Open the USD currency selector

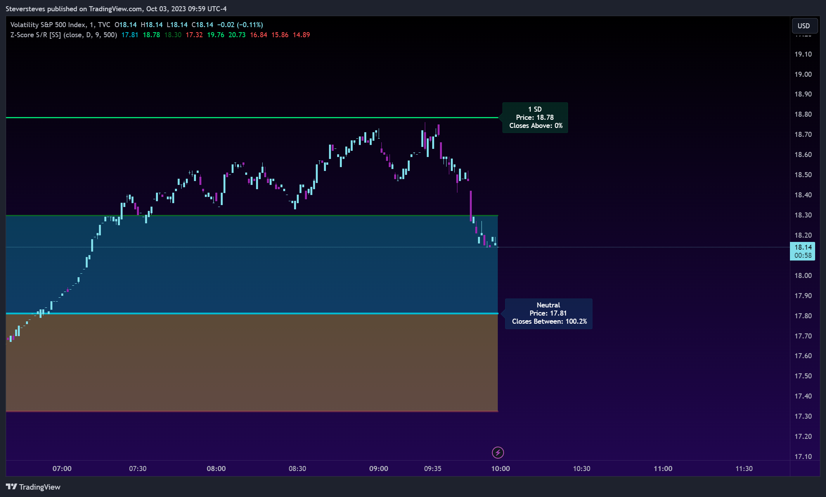[804, 26]
